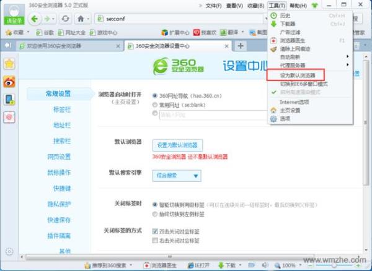This screenshot has height=271, width=372.
Task: Expand the 自动刷新 submenu
Action: coord(347,56)
